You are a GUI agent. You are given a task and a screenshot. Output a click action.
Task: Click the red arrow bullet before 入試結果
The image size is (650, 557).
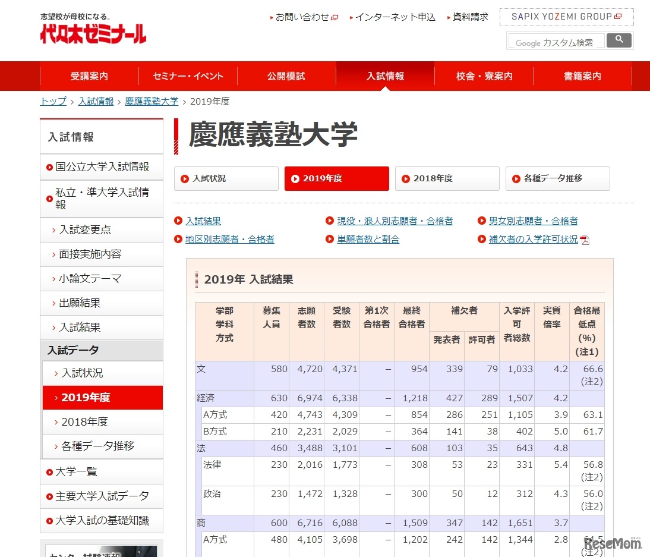click(x=178, y=221)
